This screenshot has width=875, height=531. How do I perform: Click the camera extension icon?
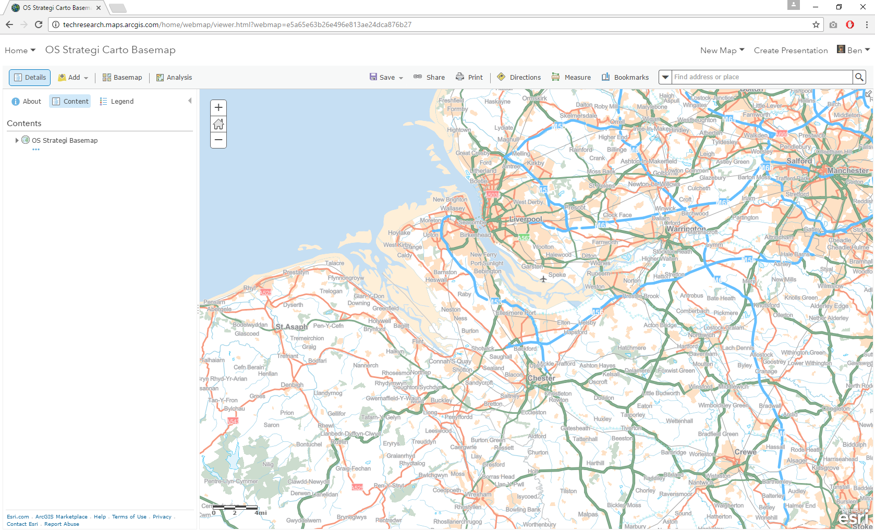(833, 24)
